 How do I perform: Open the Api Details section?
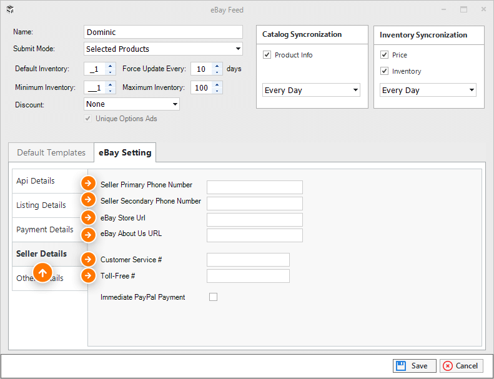(x=50, y=181)
